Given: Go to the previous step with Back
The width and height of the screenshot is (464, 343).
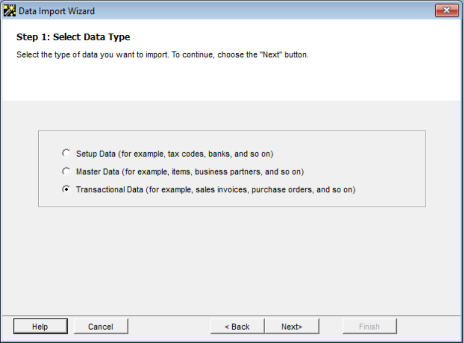Looking at the screenshot, I should coord(237,327).
